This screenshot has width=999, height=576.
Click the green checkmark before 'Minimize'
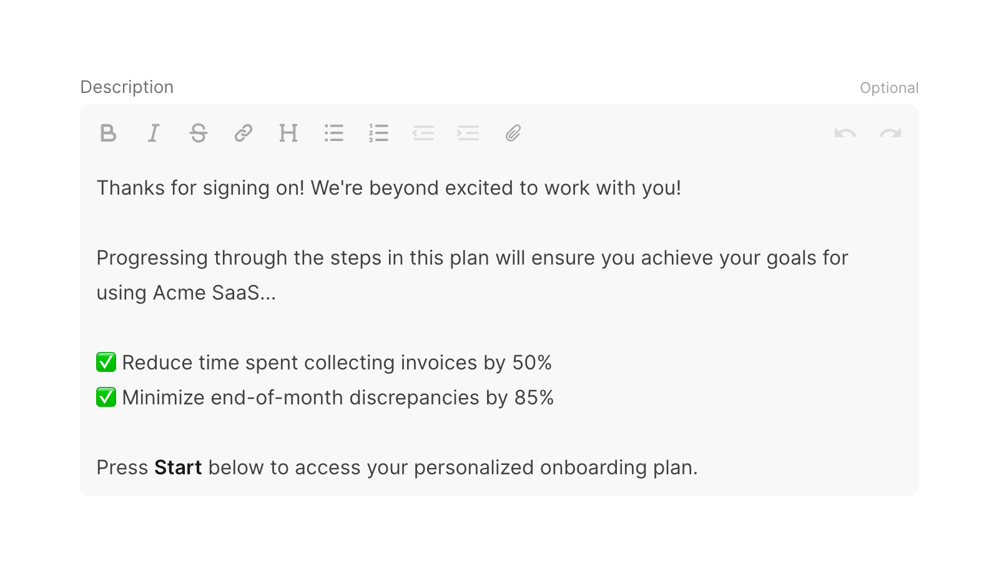[x=106, y=397]
